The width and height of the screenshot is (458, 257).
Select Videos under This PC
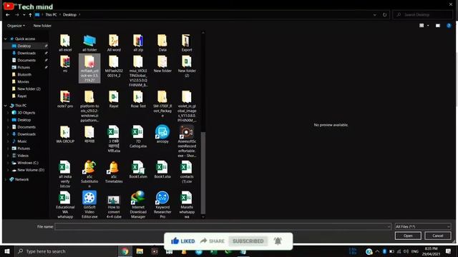(x=23, y=156)
